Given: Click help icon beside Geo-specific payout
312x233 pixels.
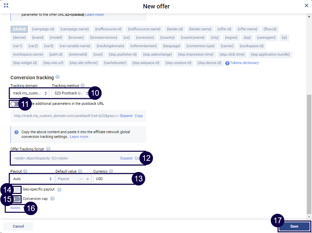Looking at the screenshot, I should pyautogui.click(x=59, y=190).
